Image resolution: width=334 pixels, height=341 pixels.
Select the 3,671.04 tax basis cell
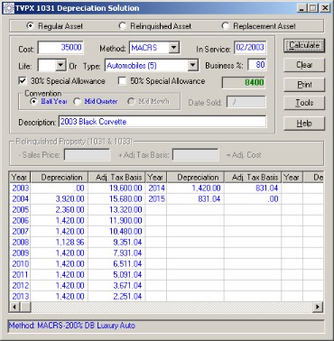click(116, 286)
